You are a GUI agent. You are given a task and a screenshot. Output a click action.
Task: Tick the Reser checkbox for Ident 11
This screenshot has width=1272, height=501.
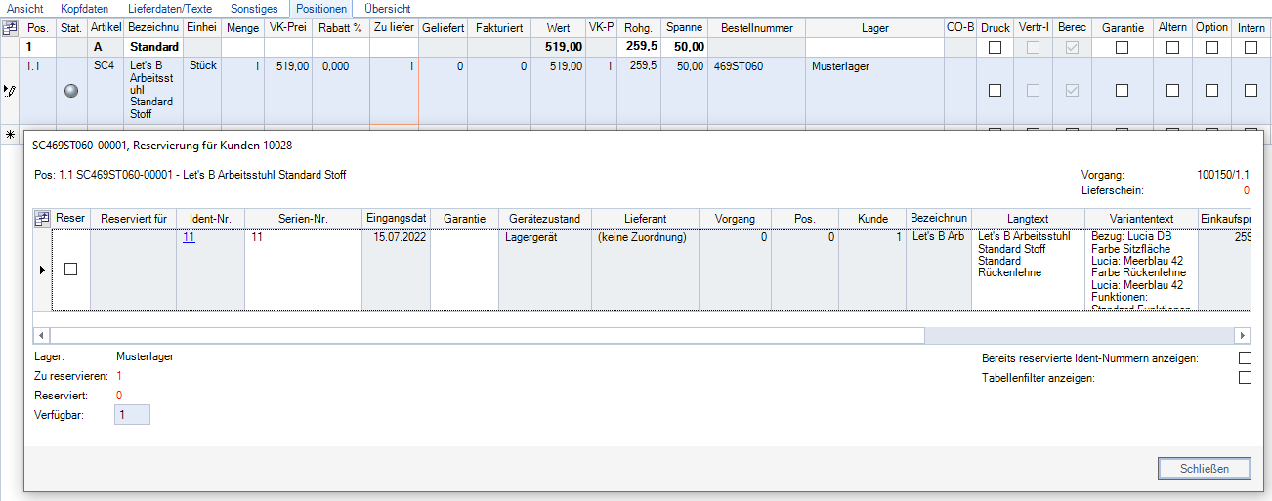coord(70,269)
